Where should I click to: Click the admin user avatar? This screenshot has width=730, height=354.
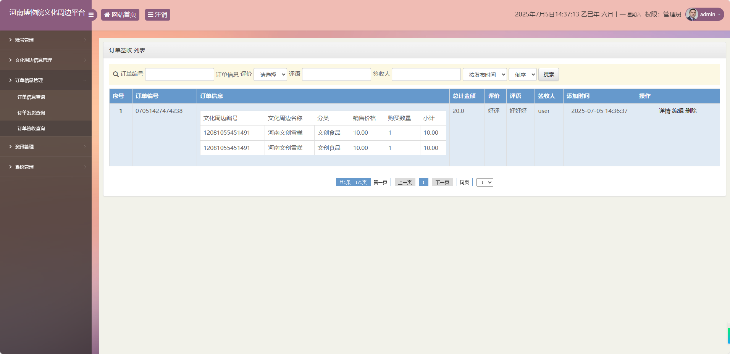tap(691, 14)
